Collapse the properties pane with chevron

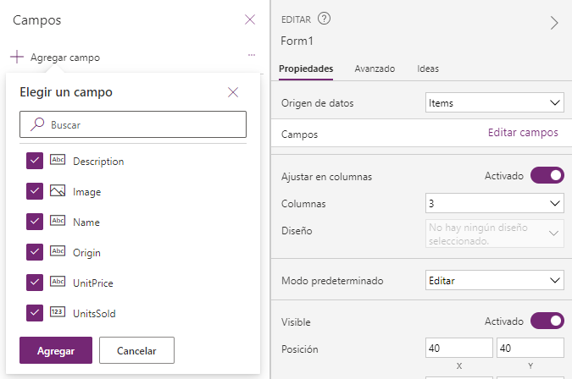click(x=554, y=23)
